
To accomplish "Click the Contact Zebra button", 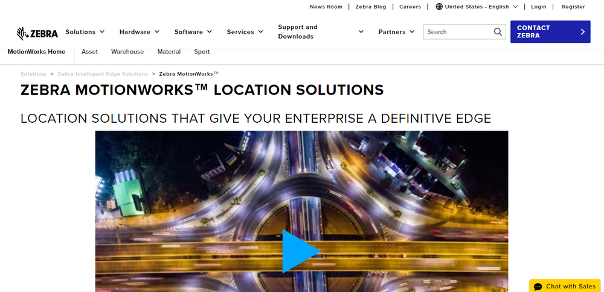I will pyautogui.click(x=550, y=32).
